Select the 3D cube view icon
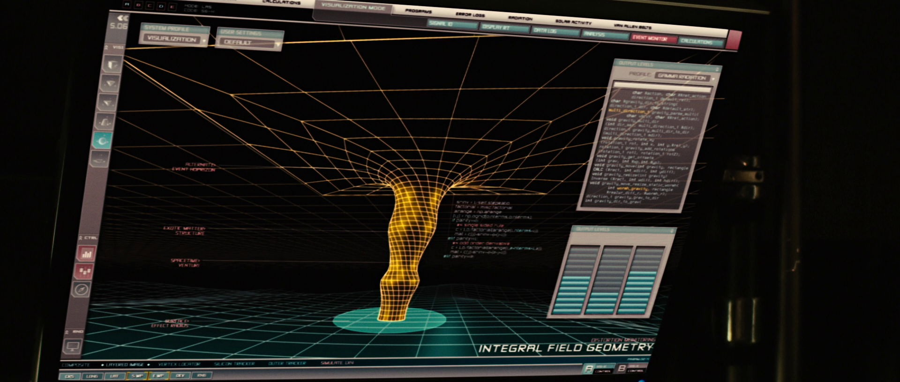 coord(113,64)
